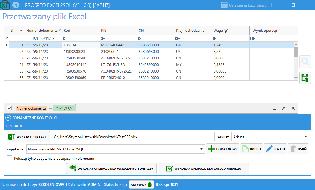
Task: Click Wynik operacji column header
Action: pos(270,31)
